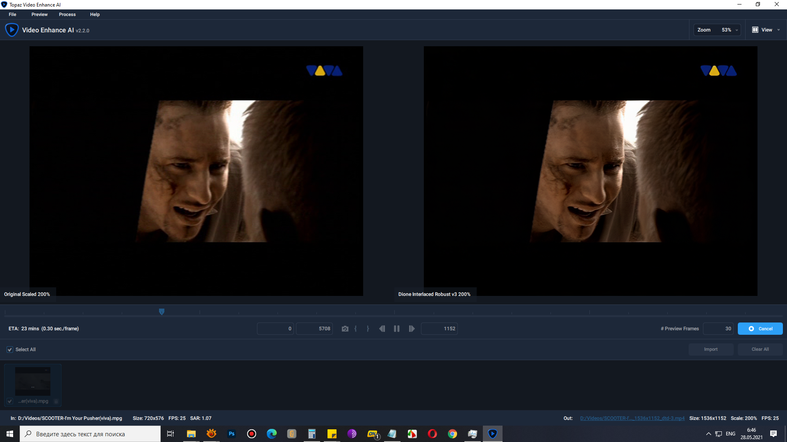787x442 pixels.
Task: Click the taskbar clock showing 6:46
Action: click(751, 434)
